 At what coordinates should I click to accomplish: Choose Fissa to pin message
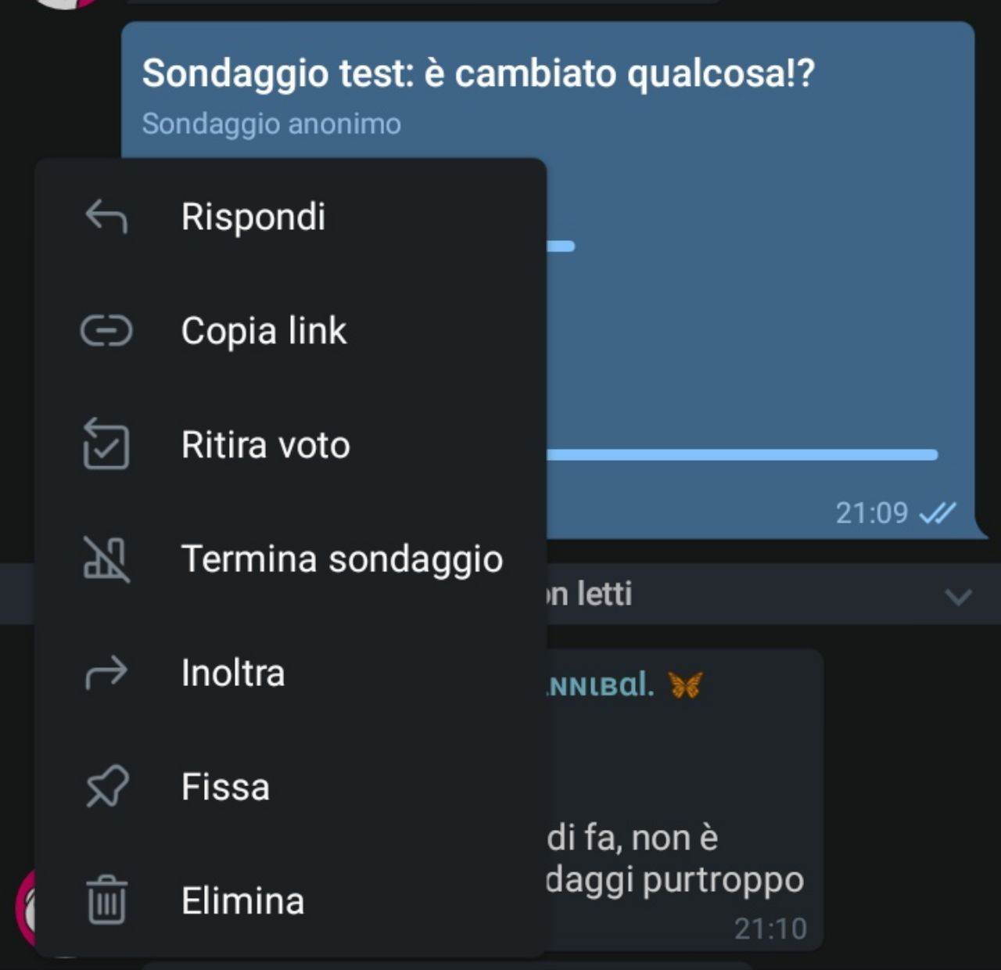coord(291,786)
